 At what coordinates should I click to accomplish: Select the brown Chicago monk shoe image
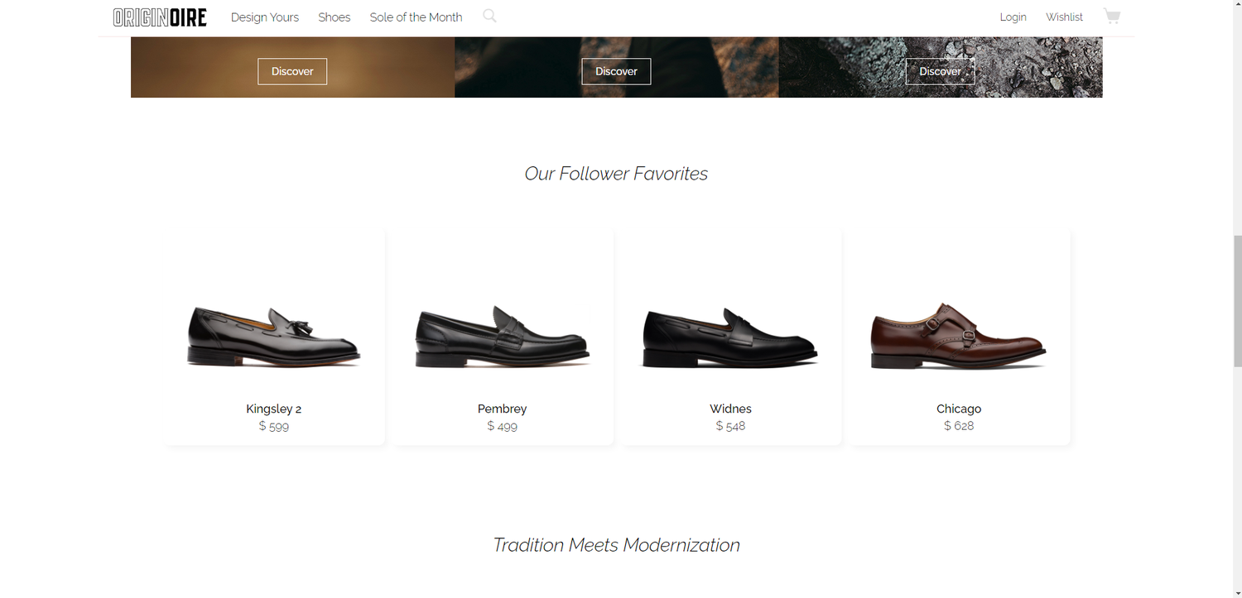959,336
